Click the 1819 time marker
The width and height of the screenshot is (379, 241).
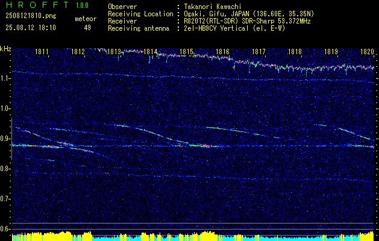coord(331,51)
